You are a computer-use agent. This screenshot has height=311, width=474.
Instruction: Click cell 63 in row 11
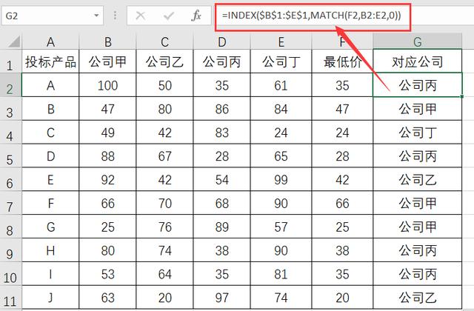click(x=107, y=298)
